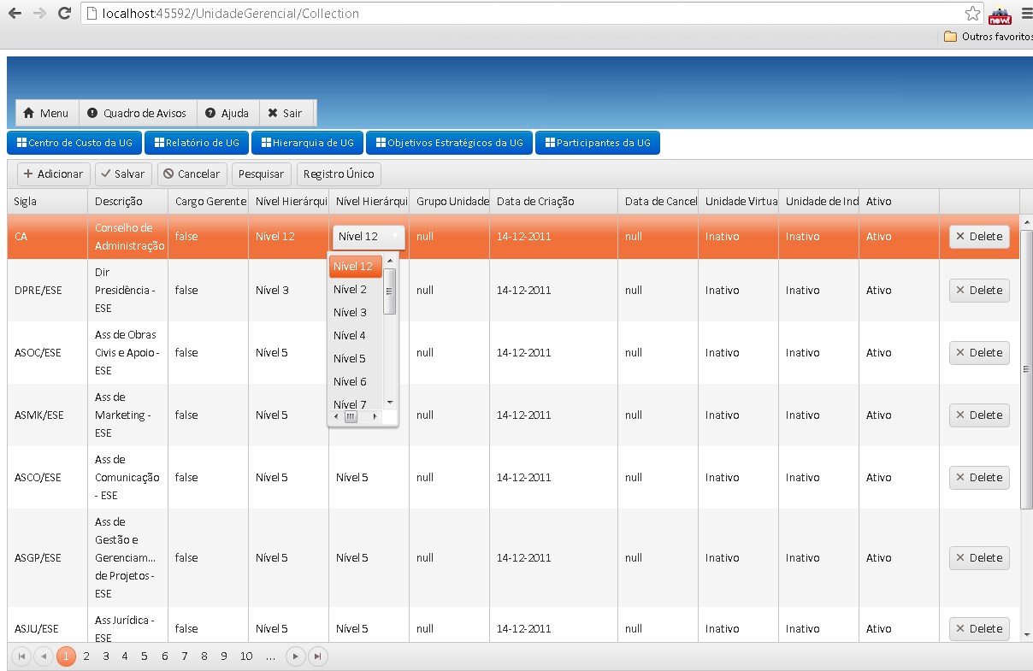Click the Adicionar button
This screenshot has height=671, width=1033.
coord(53,174)
